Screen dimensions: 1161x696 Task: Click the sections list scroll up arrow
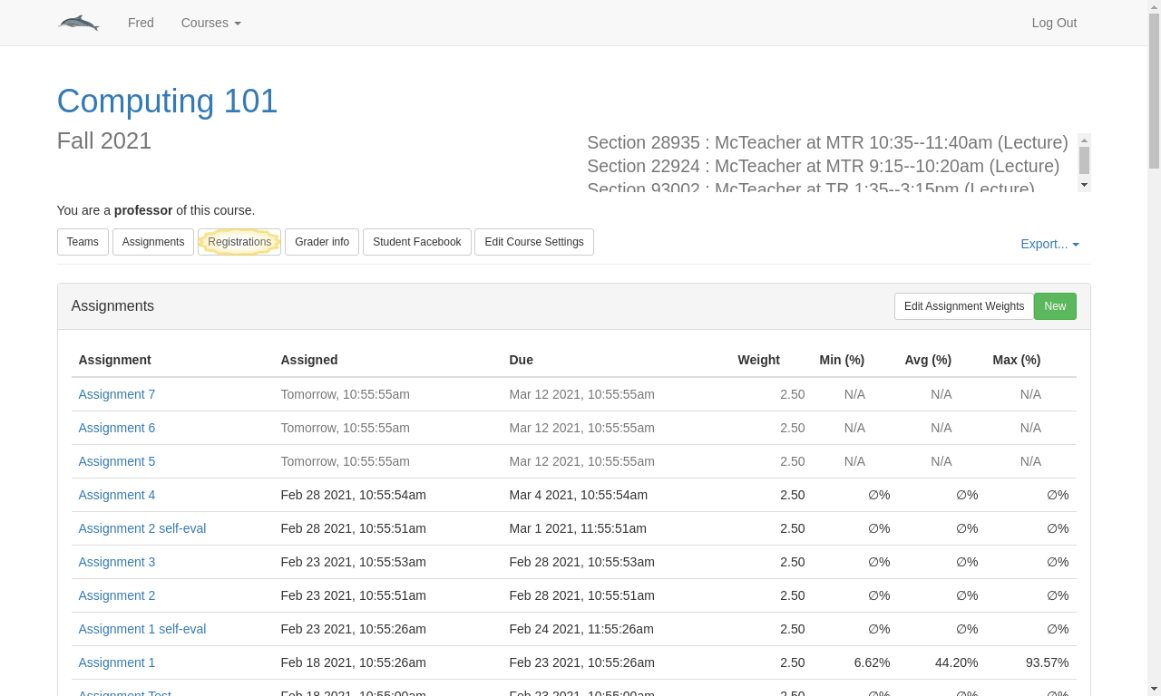tap(1084, 140)
